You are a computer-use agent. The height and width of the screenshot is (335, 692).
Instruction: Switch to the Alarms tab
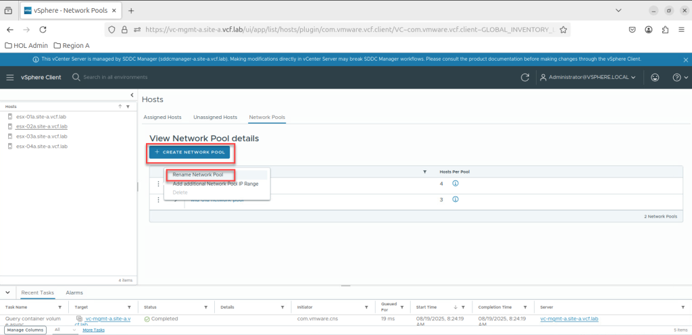[74, 292]
